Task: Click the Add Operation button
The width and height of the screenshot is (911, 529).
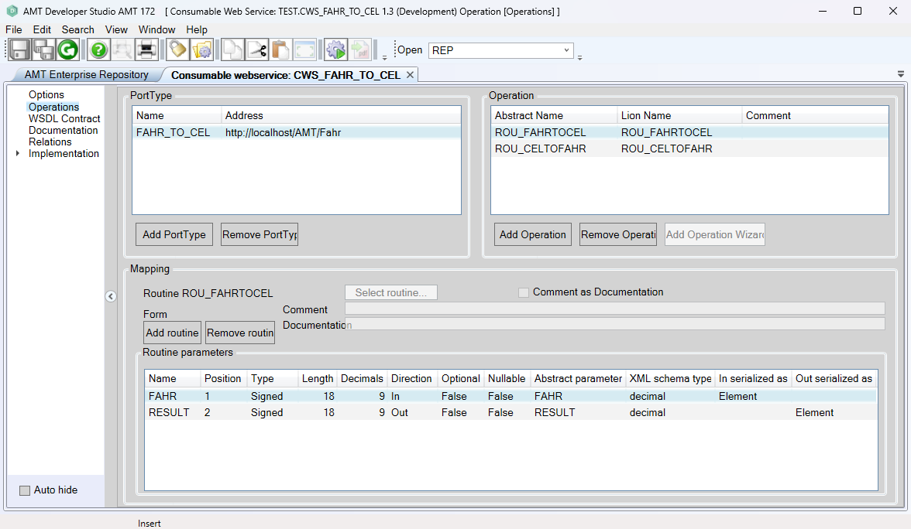Action: pos(533,234)
